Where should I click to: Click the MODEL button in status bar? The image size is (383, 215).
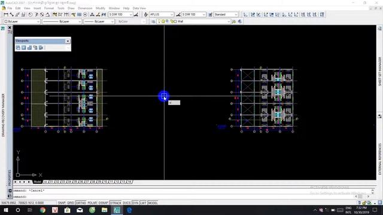(153, 203)
